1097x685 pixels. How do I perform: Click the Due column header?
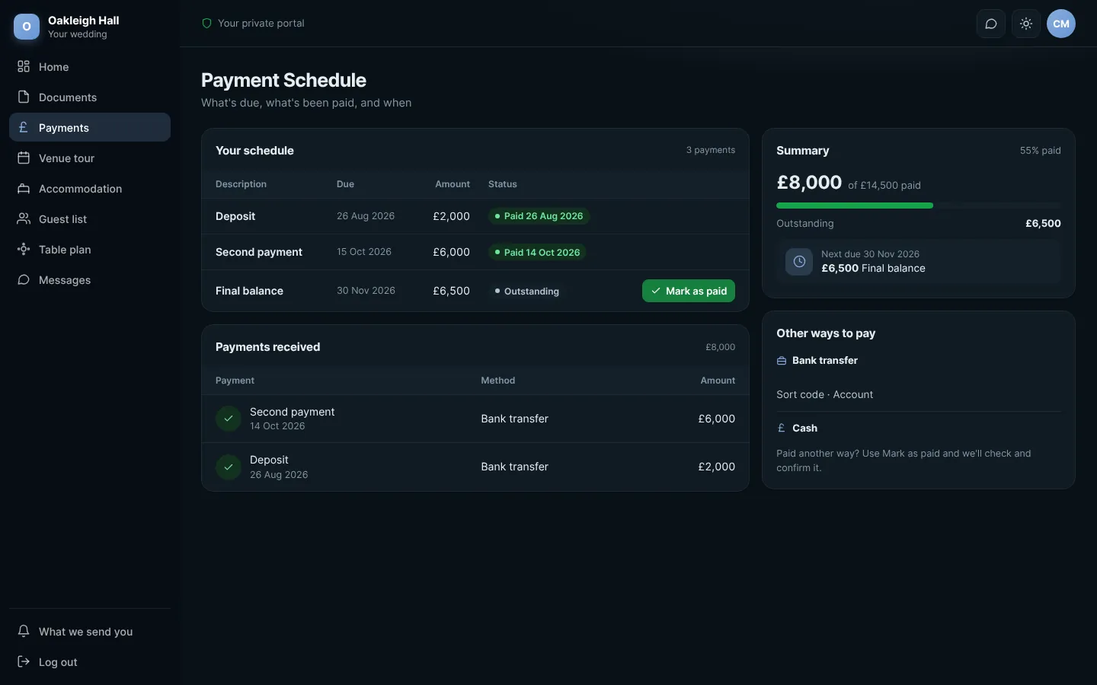tap(345, 184)
